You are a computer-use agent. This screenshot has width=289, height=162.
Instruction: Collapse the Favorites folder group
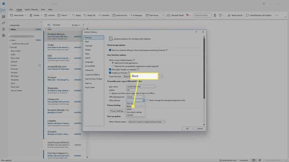coord(10,25)
